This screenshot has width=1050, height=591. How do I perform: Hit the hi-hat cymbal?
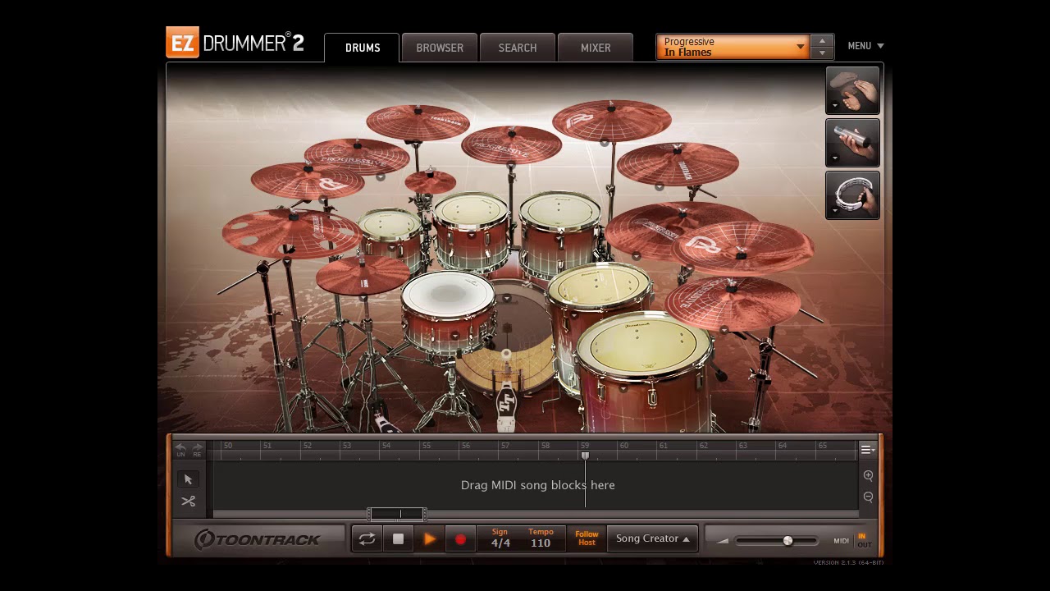(x=361, y=275)
